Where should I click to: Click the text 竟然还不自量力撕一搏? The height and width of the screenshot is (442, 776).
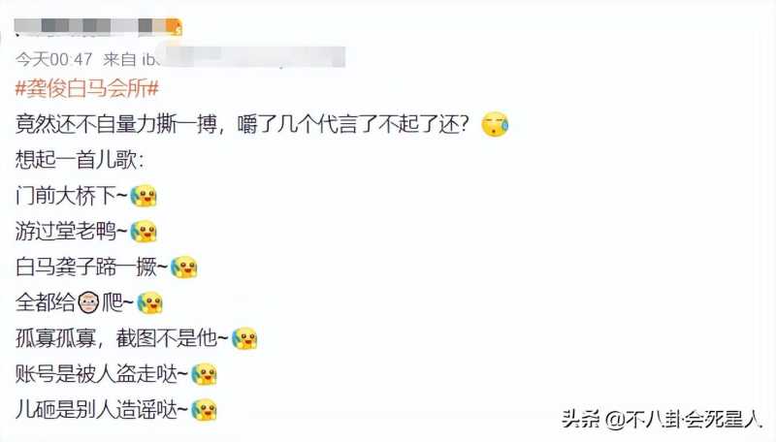point(115,125)
